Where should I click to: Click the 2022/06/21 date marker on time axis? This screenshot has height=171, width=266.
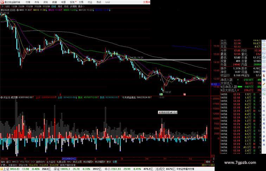(x=69, y=159)
